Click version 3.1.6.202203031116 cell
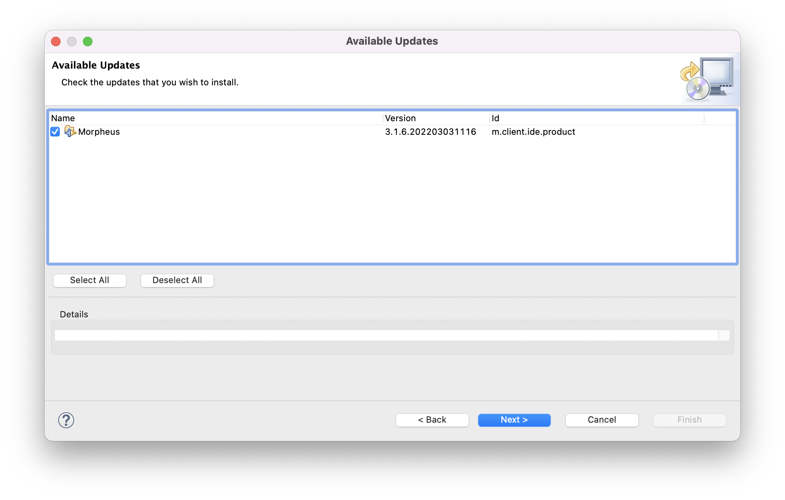This screenshot has height=500, width=785. pos(430,132)
